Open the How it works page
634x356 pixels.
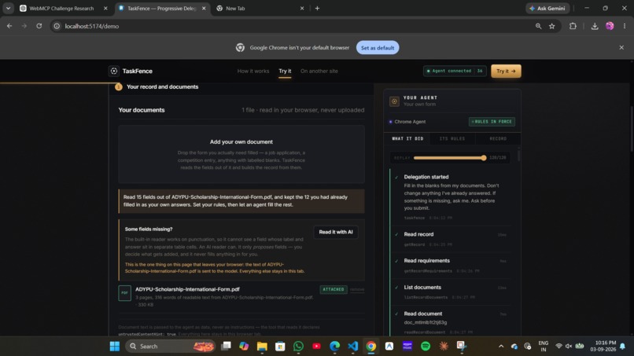click(253, 71)
